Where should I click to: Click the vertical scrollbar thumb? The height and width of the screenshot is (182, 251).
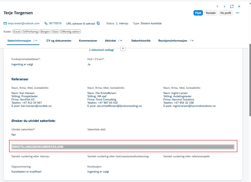(250, 80)
